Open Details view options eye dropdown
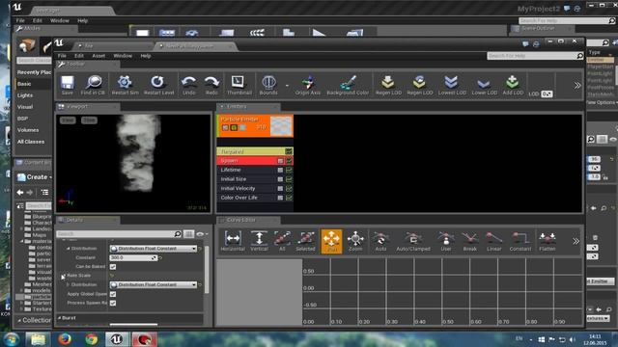This screenshot has width=618, height=347. tap(202, 234)
